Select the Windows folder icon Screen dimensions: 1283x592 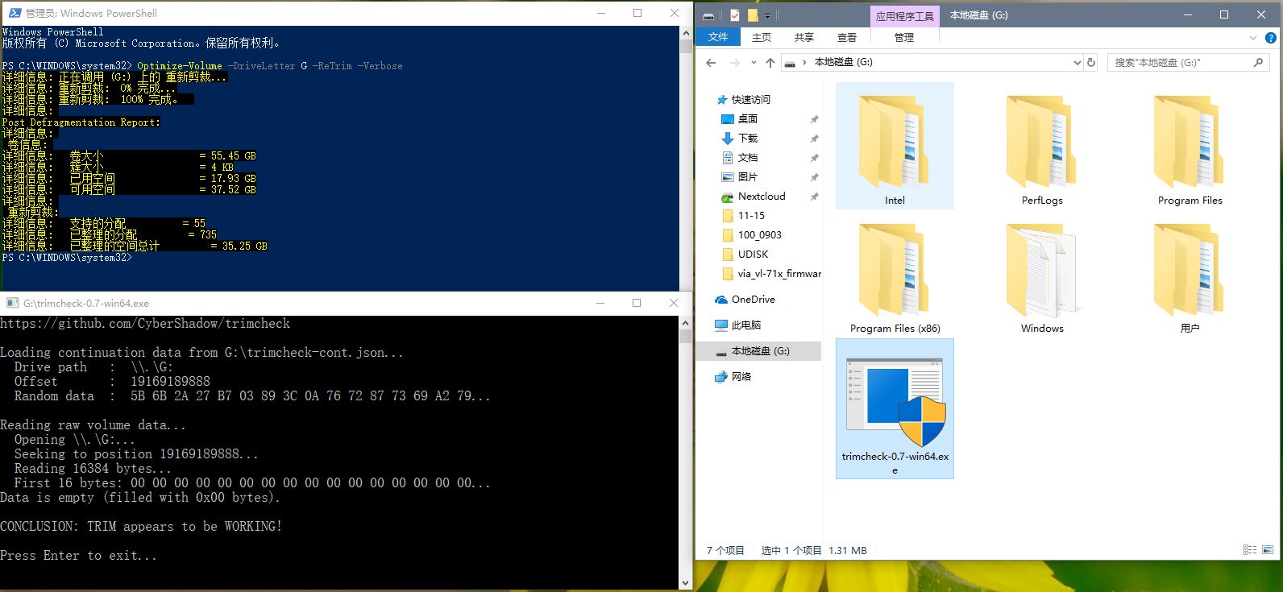pos(1042,271)
